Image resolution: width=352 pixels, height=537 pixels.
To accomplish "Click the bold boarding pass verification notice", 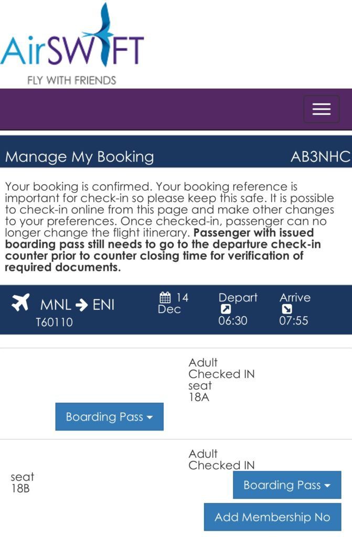I will pyautogui.click(x=163, y=250).
